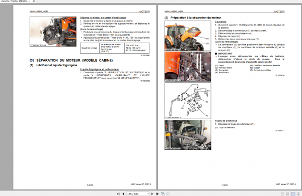Click the MOTEUR header on the right page
Screen dimensions: 302x196
click(x=279, y=12)
